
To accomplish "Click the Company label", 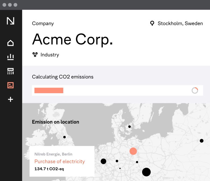I will click(x=43, y=24).
